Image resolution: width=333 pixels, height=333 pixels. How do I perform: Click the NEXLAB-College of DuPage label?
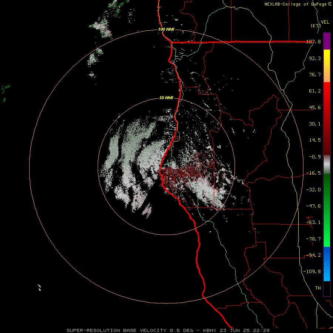point(296,4)
